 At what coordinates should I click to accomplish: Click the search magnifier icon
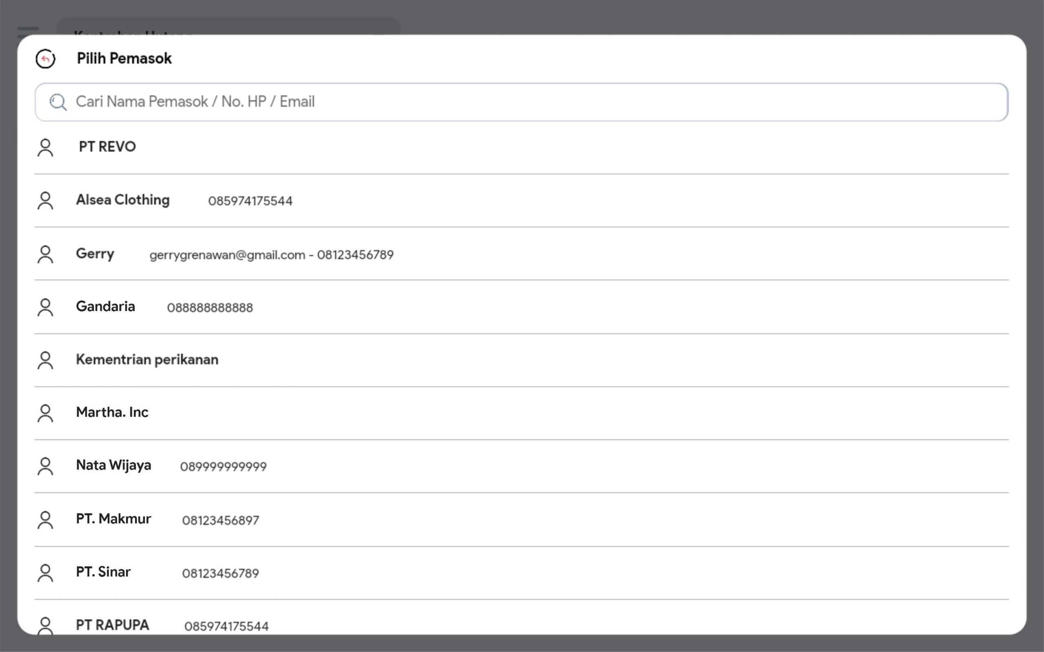click(58, 103)
